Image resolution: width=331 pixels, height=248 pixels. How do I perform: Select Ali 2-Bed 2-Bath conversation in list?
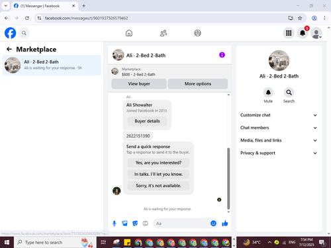click(x=52, y=65)
